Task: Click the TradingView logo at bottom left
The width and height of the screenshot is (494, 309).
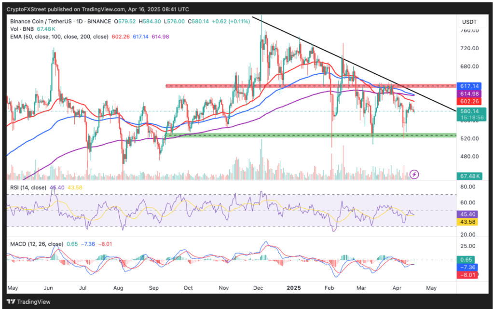Action: coord(28,301)
